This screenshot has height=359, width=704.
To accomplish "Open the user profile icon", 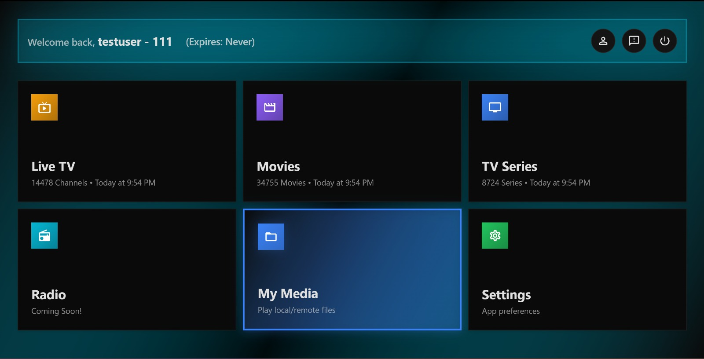I will (x=603, y=41).
